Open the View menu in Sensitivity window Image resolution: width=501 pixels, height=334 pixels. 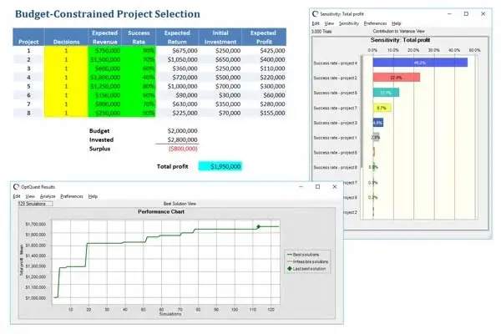[x=329, y=23]
